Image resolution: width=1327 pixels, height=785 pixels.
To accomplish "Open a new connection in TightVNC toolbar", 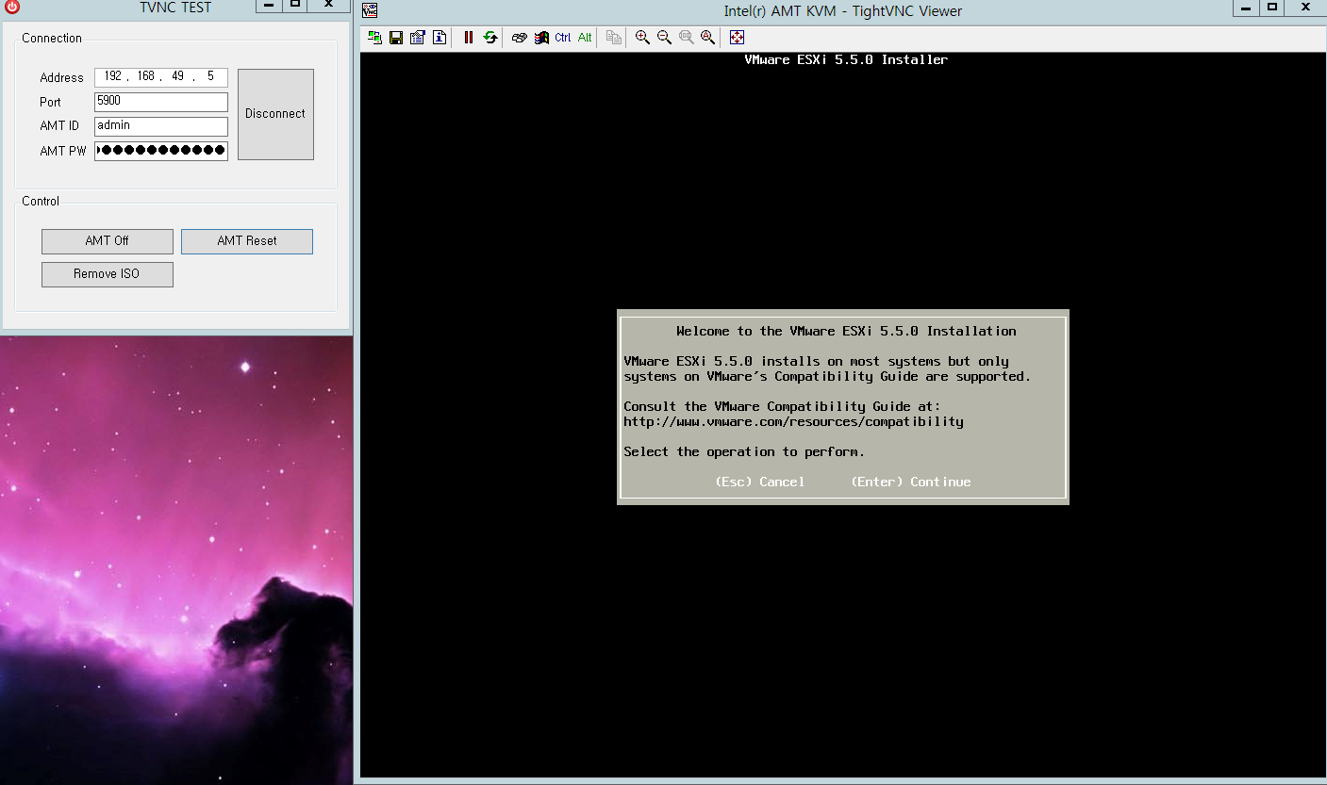I will click(x=374, y=38).
